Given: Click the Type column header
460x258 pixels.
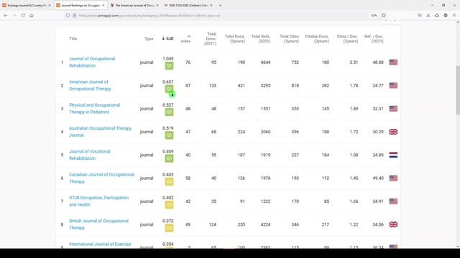Looking at the screenshot, I should [149, 39].
